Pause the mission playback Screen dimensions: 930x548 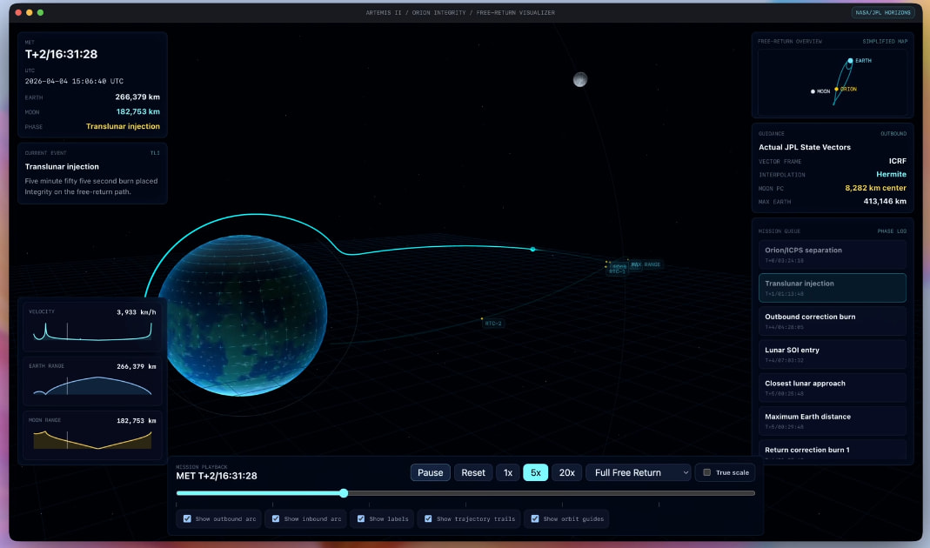coord(430,472)
